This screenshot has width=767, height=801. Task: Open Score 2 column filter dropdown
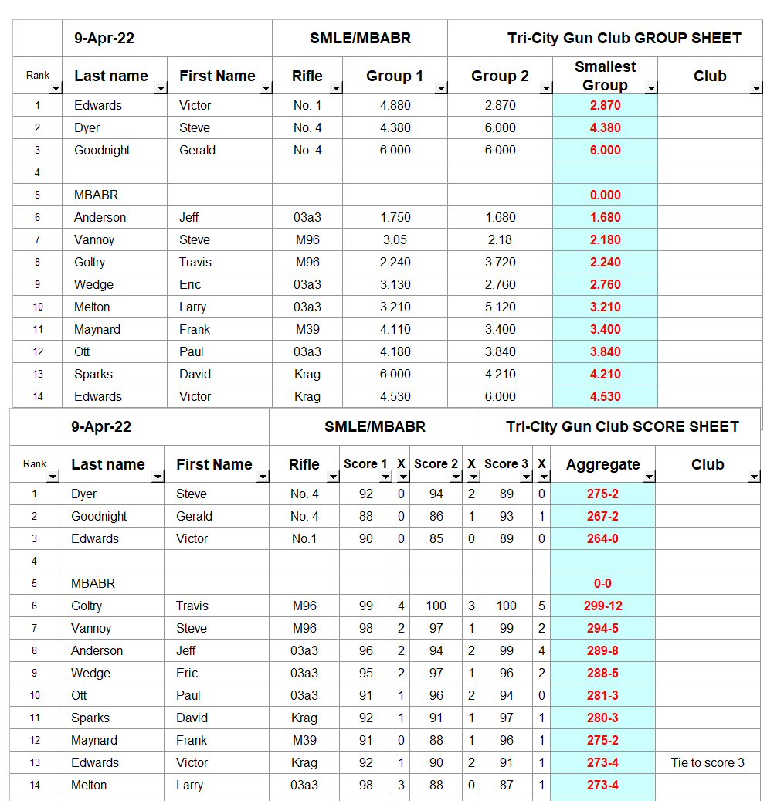click(455, 477)
